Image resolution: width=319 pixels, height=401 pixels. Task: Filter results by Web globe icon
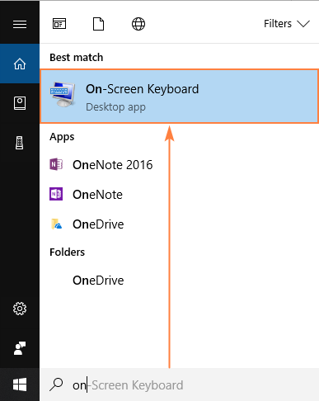[138, 24]
